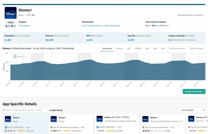Viewport: 208px width, 134px height.
Task: Click the first Disney+ app card icon
Action: pyautogui.click(x=8, y=119)
